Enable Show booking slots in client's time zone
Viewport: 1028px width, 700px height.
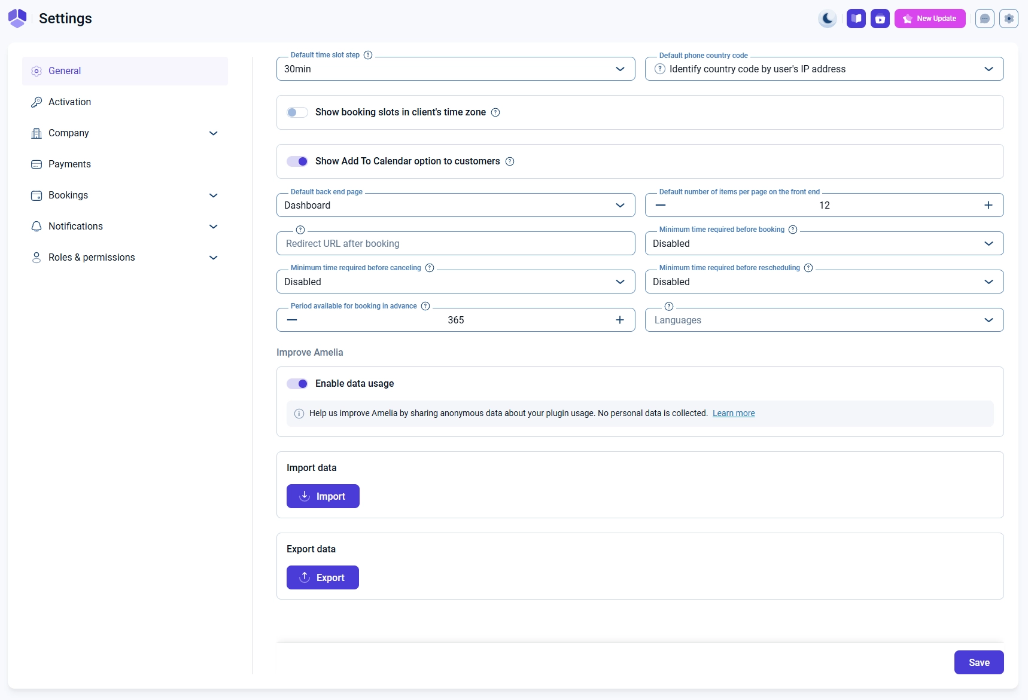297,112
